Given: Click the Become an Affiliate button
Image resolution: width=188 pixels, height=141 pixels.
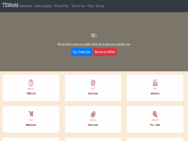Looking at the screenshot, I should (x=105, y=52).
